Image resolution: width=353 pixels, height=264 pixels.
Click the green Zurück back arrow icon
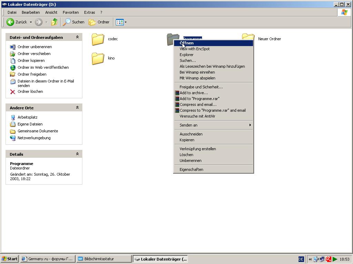tap(10, 22)
